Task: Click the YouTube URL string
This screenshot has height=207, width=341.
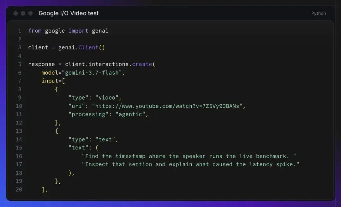Action: (x=167, y=106)
